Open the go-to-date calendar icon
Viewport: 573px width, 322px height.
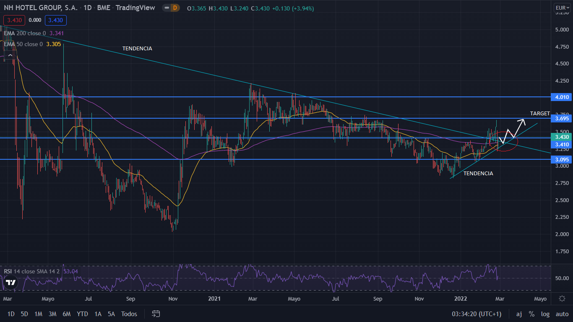156,314
